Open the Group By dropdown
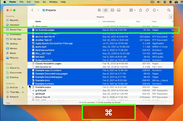This screenshot has height=121, width=183. pos(132,10)
